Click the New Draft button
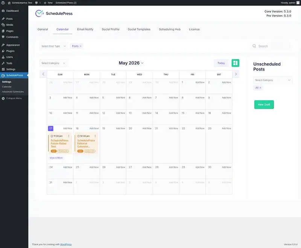This screenshot has height=248, width=301. pos(264,104)
